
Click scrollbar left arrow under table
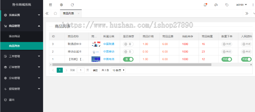click(x=51, y=64)
